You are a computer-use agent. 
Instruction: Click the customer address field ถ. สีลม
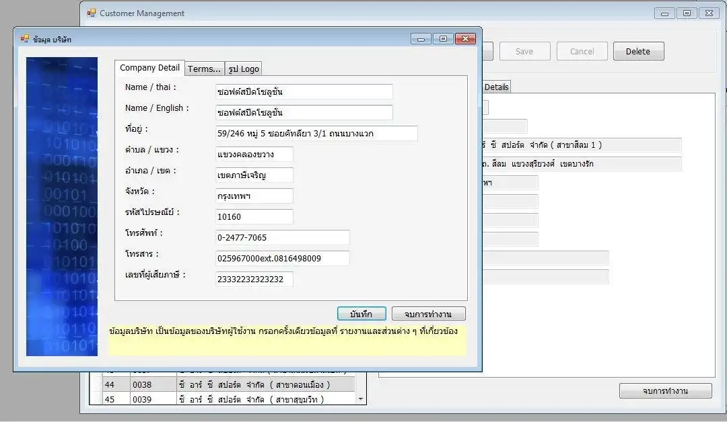click(582, 164)
